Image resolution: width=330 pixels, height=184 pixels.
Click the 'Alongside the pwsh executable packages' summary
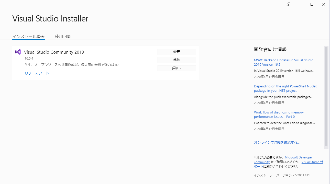click(x=283, y=97)
